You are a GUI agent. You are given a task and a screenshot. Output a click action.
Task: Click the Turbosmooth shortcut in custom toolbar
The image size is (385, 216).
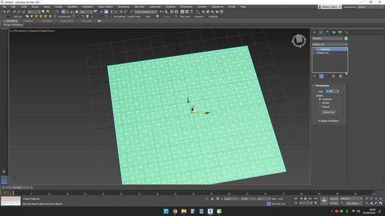click(64, 17)
